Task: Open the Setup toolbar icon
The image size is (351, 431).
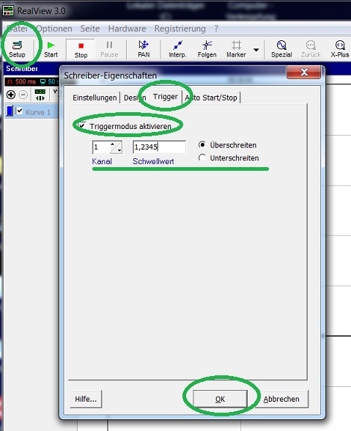Action: 17,50
